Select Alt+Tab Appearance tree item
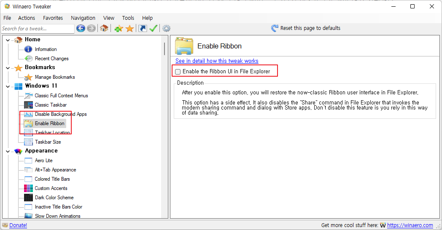Viewport: 442px width, 230px height. pos(56,170)
